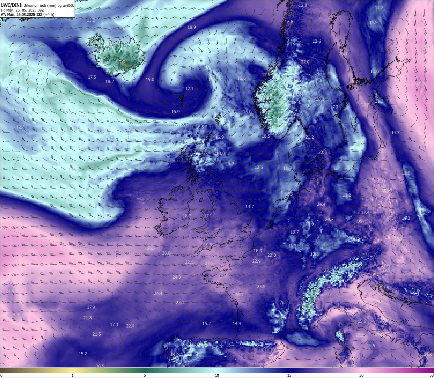Click the 26.7 value label in the Celtic Sea

(151, 248)
